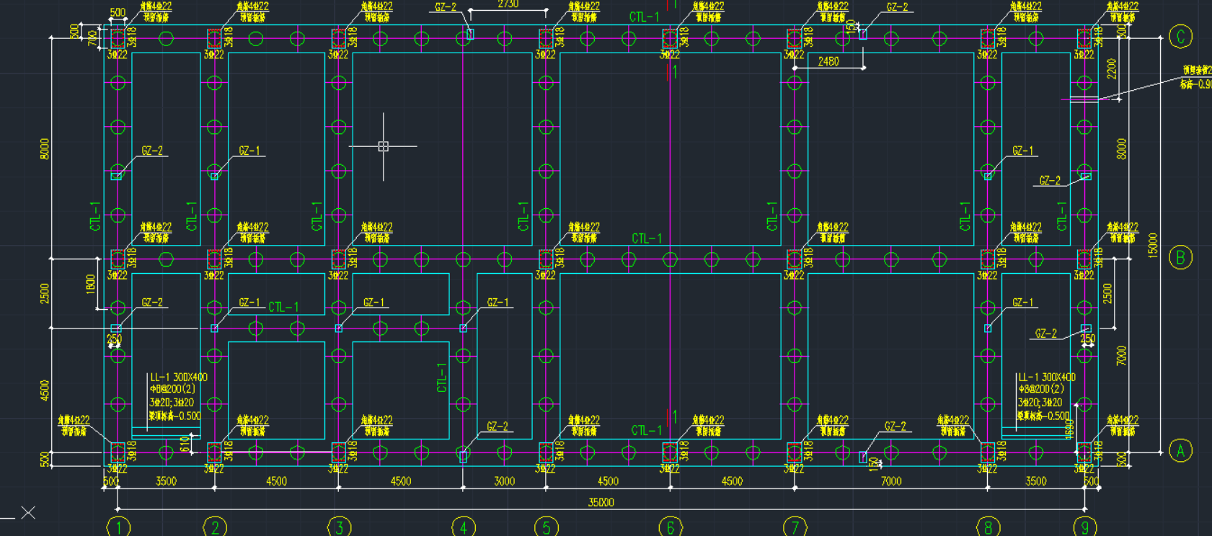Click the 3000 dimension between axes 4 and 5
1212x536 pixels.
click(505, 481)
